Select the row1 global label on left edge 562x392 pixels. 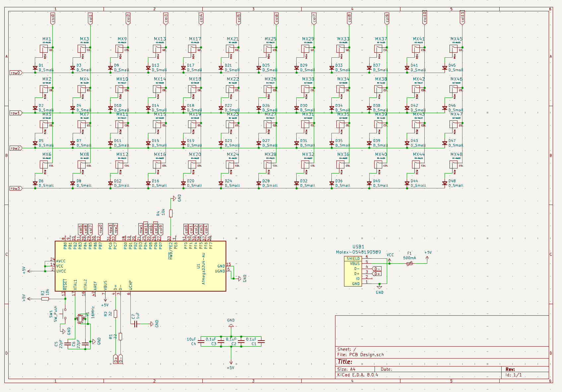click(x=16, y=113)
